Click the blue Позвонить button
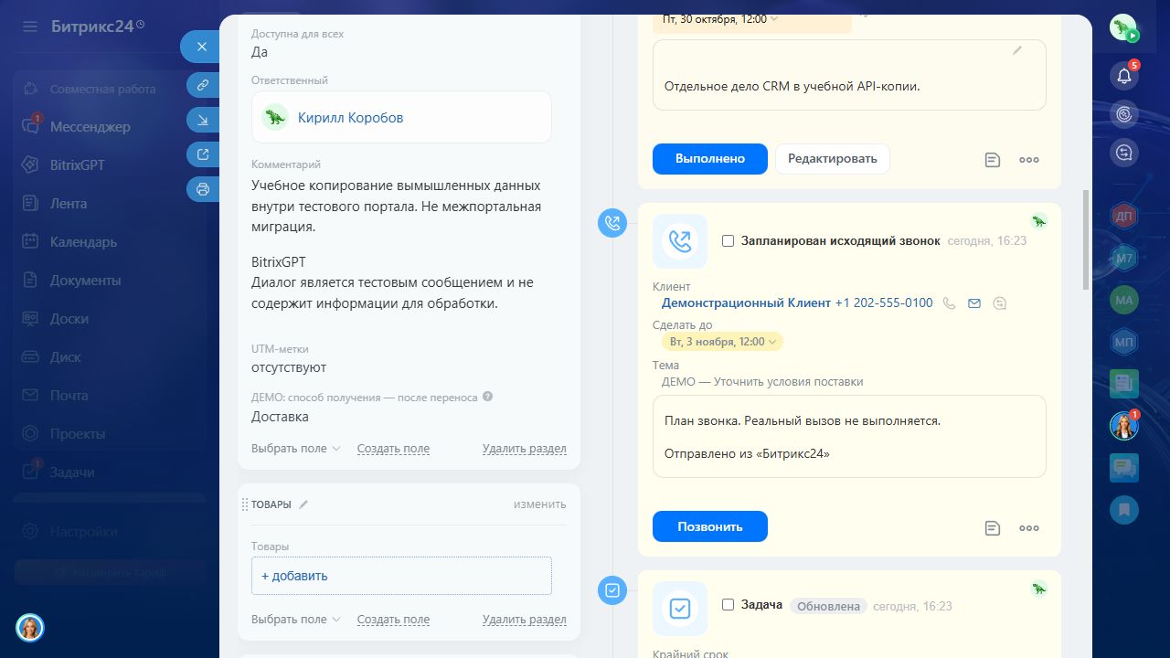1170x658 pixels. point(710,526)
